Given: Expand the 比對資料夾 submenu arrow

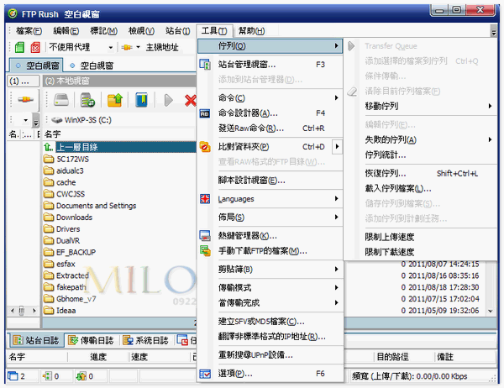Looking at the screenshot, I should point(337,147).
